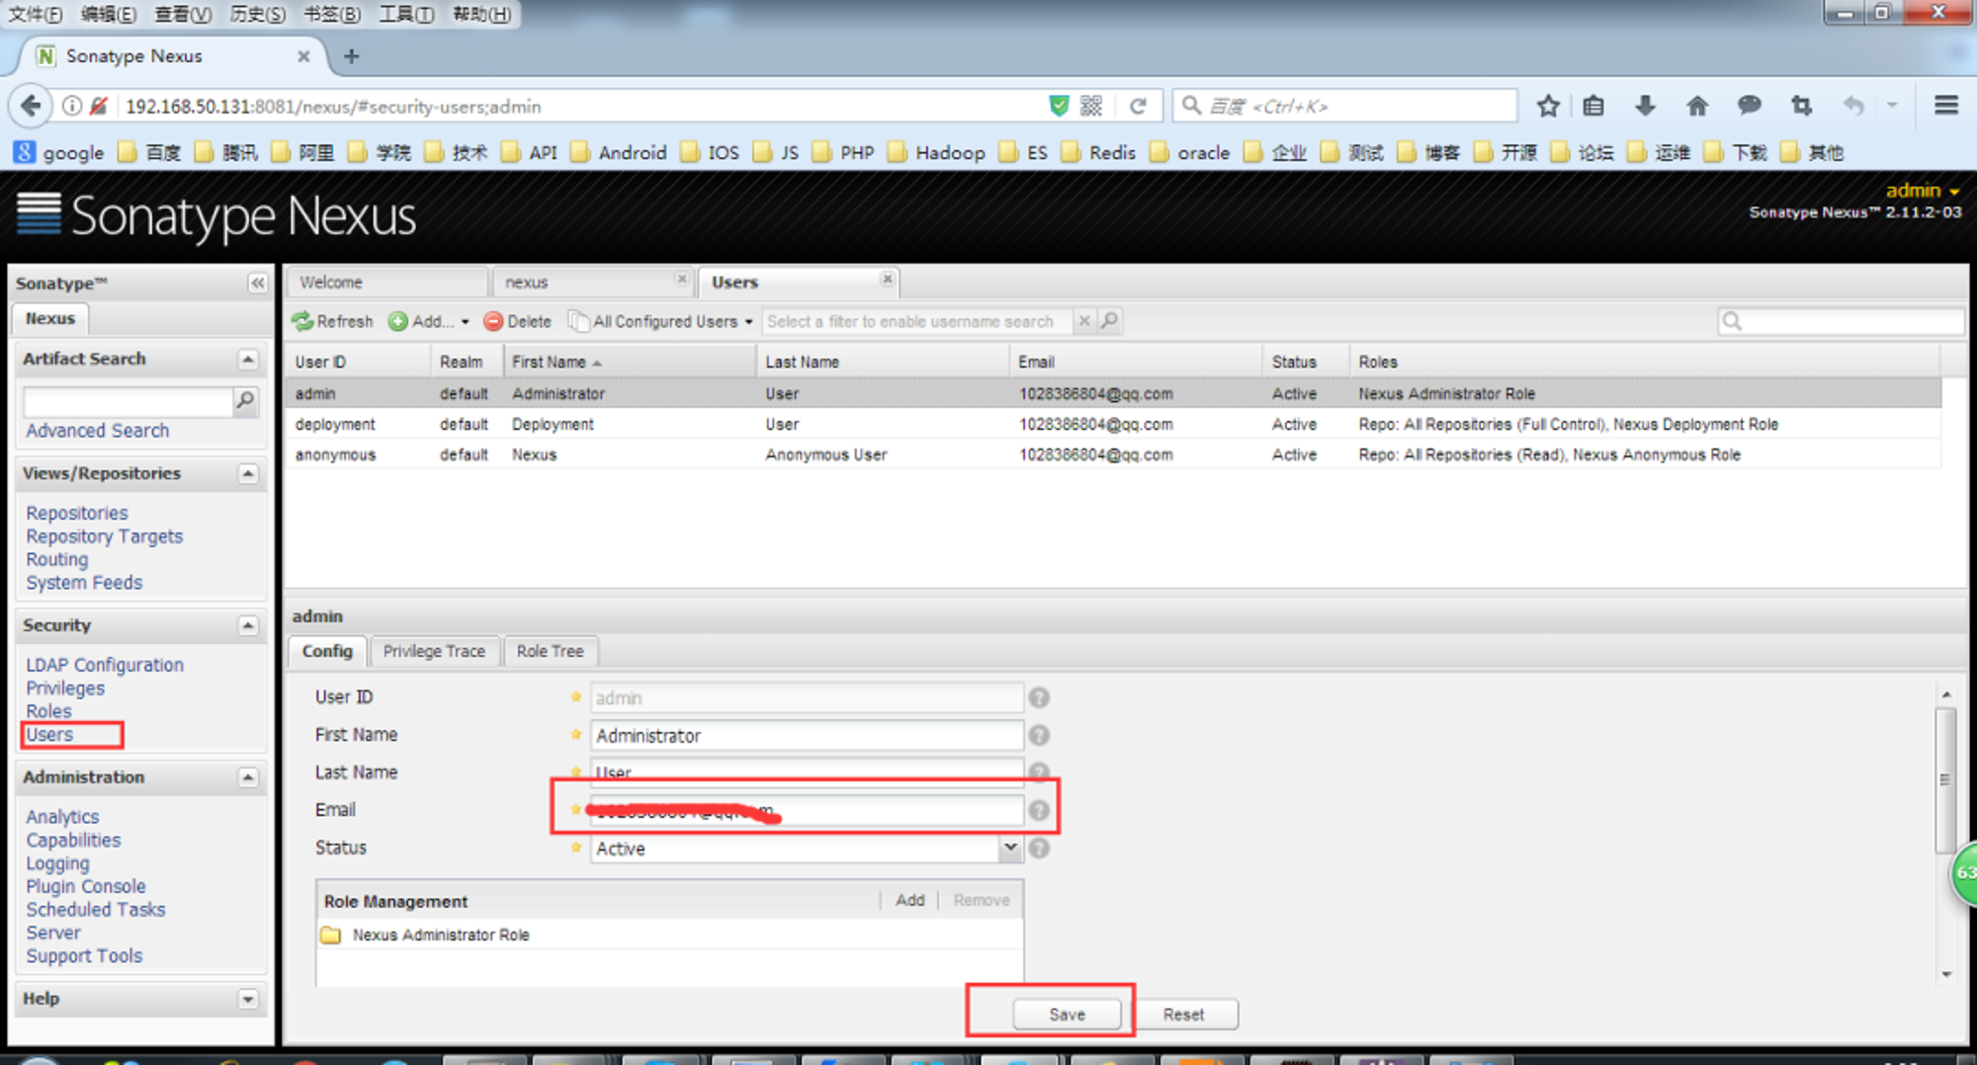Click the config panel scroll down arrow
Image resolution: width=1977 pixels, height=1065 pixels.
(x=1945, y=974)
